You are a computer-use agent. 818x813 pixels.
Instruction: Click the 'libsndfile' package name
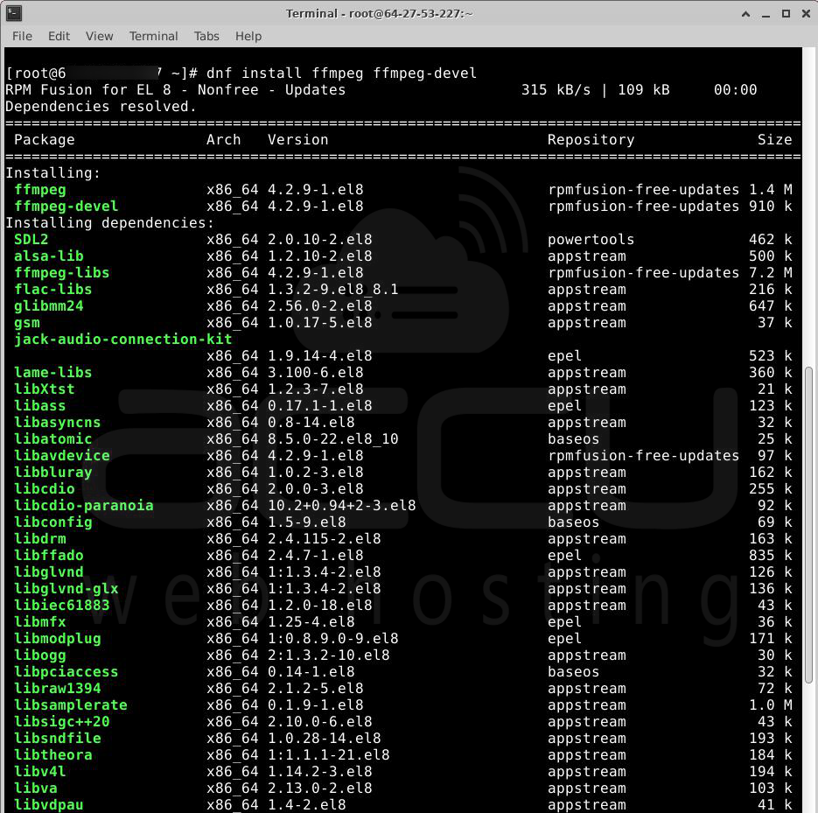(x=58, y=739)
